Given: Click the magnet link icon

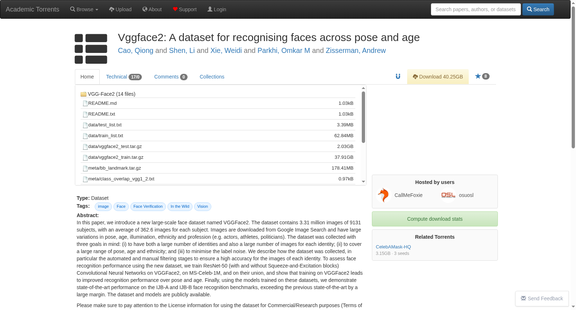Looking at the screenshot, I should [x=398, y=76].
